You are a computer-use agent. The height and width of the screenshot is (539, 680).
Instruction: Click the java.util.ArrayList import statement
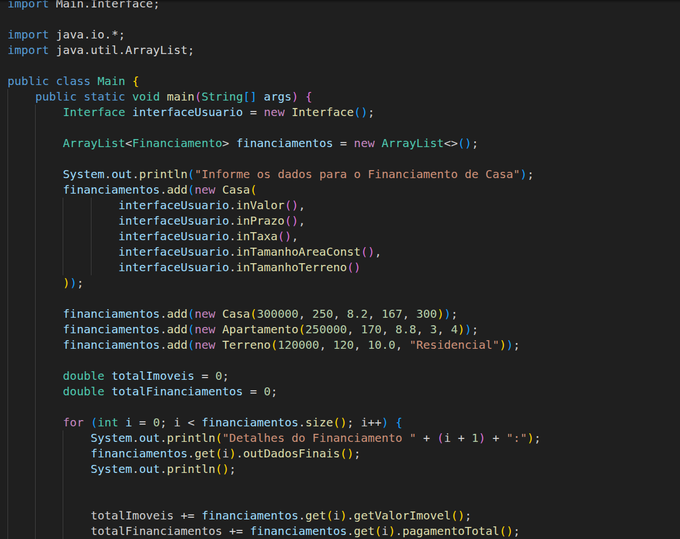pyautogui.click(x=124, y=50)
